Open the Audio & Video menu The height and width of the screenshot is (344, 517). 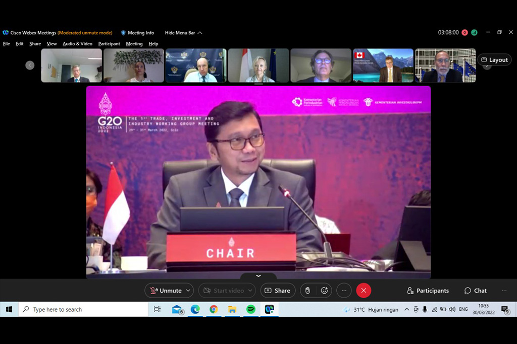pyautogui.click(x=77, y=44)
